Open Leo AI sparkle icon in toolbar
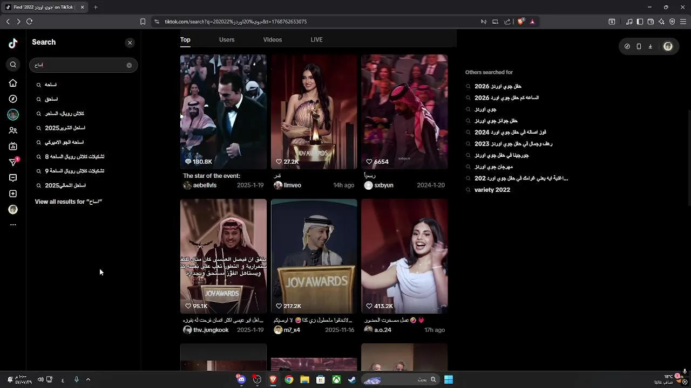691x388 pixels. pyautogui.click(x=661, y=22)
